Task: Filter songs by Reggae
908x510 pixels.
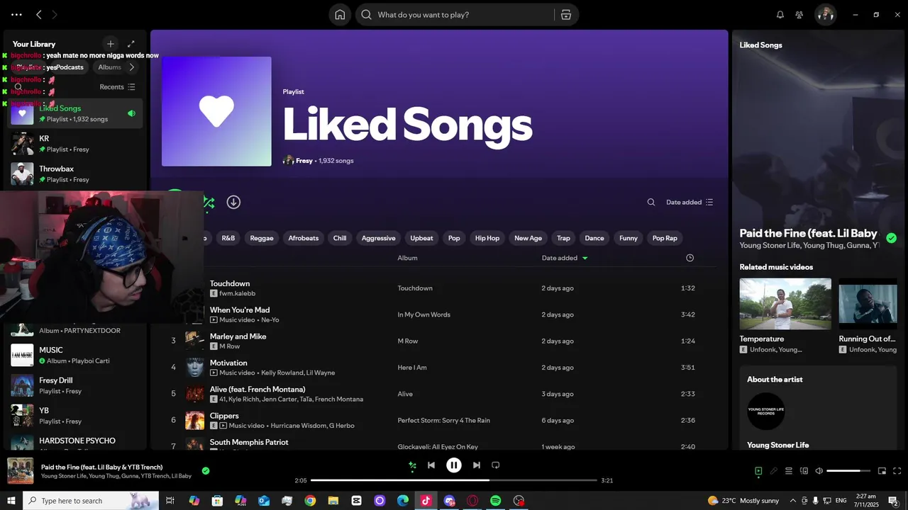Action: (x=262, y=238)
